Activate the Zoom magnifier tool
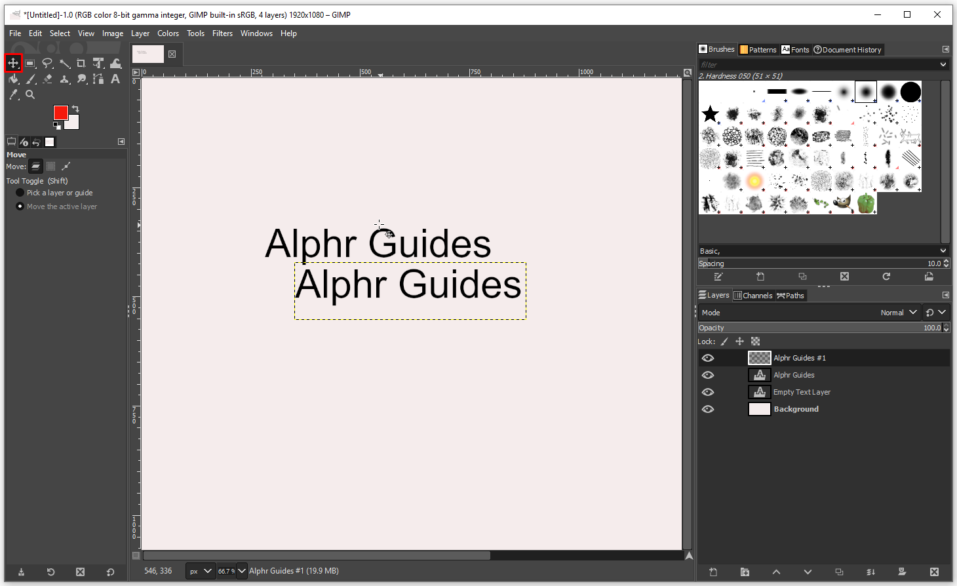The height and width of the screenshot is (586, 957). click(30, 94)
